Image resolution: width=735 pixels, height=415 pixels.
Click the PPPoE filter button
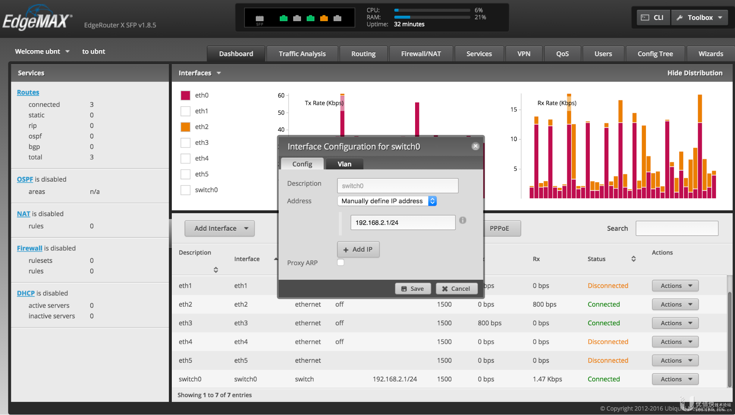(502, 228)
